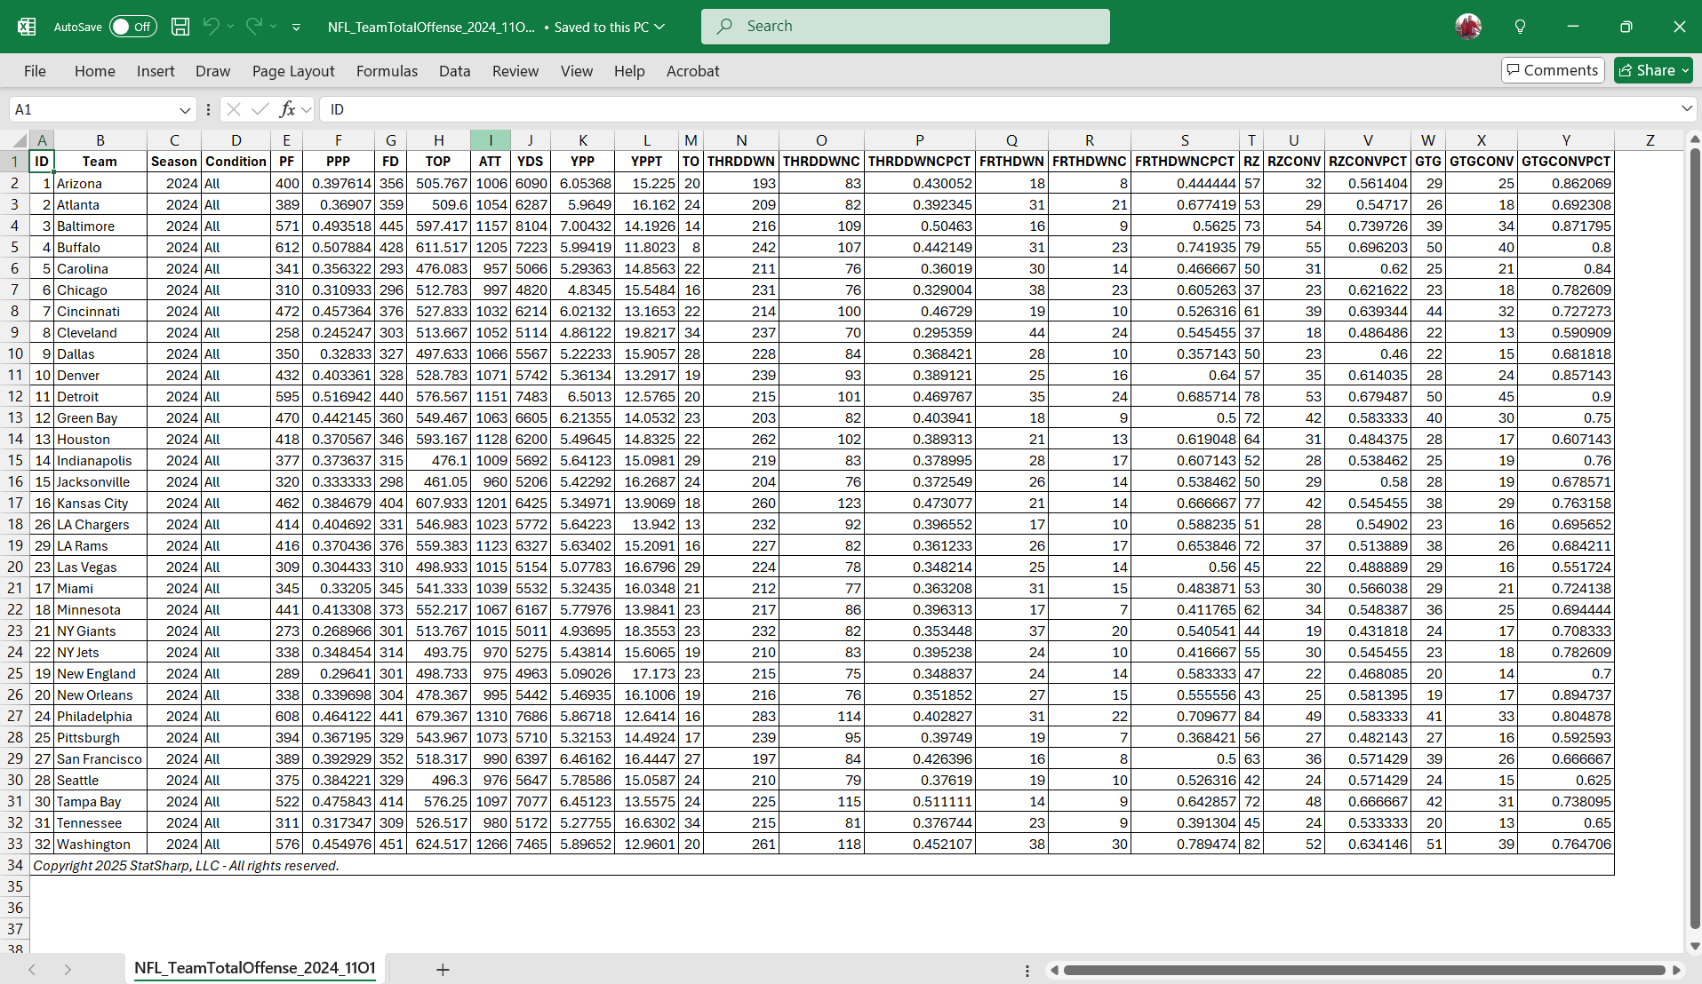Image resolution: width=1702 pixels, height=984 pixels.
Task: Click the Team header cell
Action: coord(100,162)
